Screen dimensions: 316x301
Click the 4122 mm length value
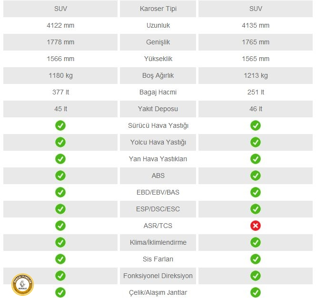(60, 25)
